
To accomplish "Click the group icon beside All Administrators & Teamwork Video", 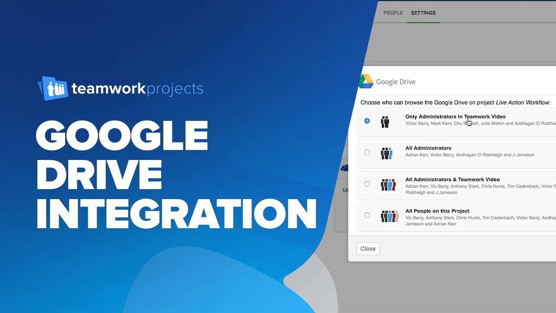I will pos(388,185).
